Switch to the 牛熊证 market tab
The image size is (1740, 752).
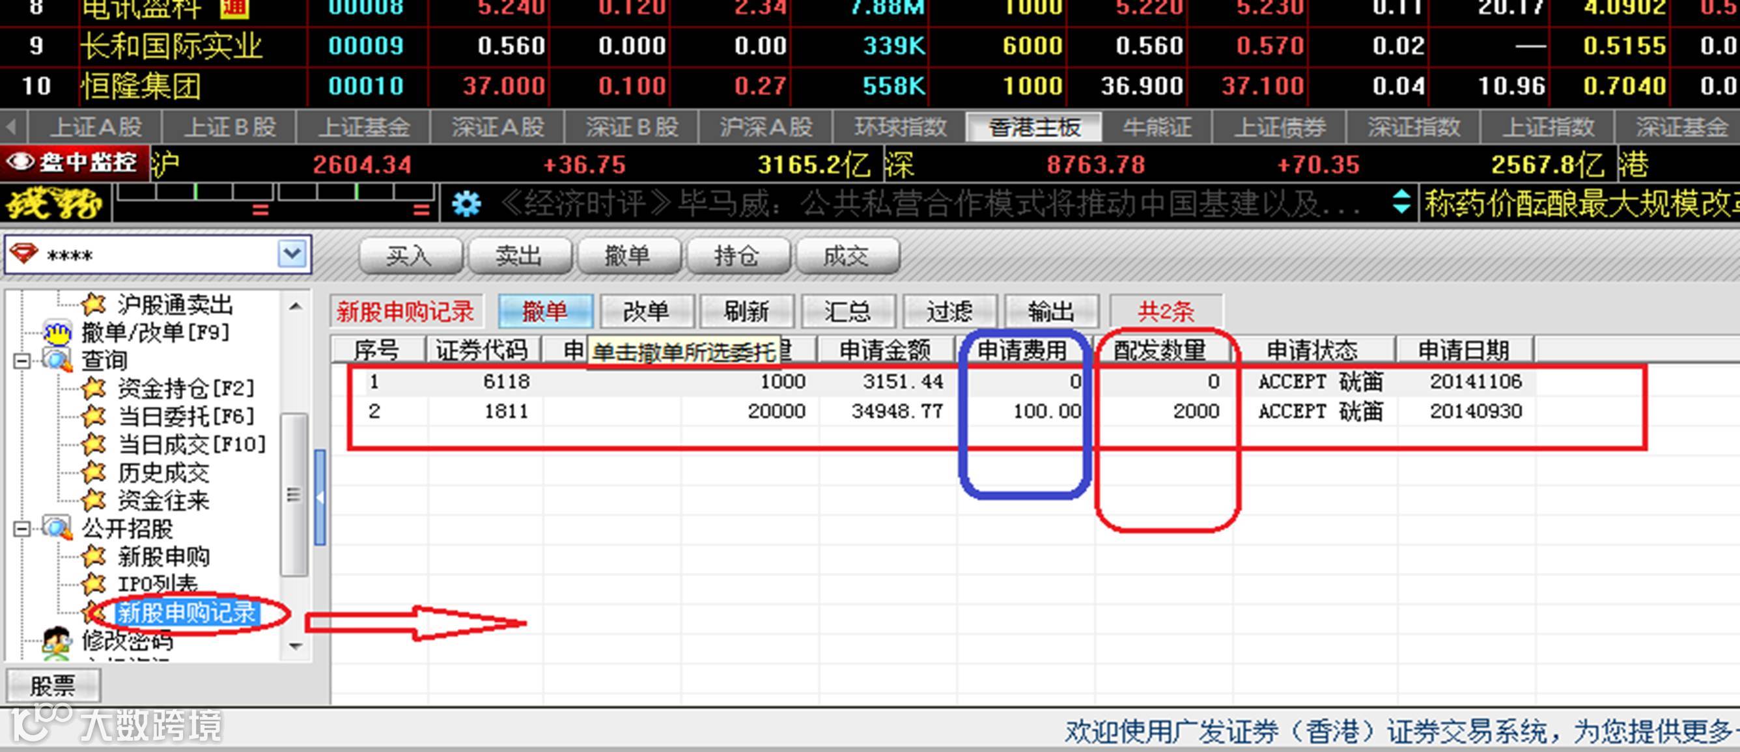pyautogui.click(x=1157, y=127)
